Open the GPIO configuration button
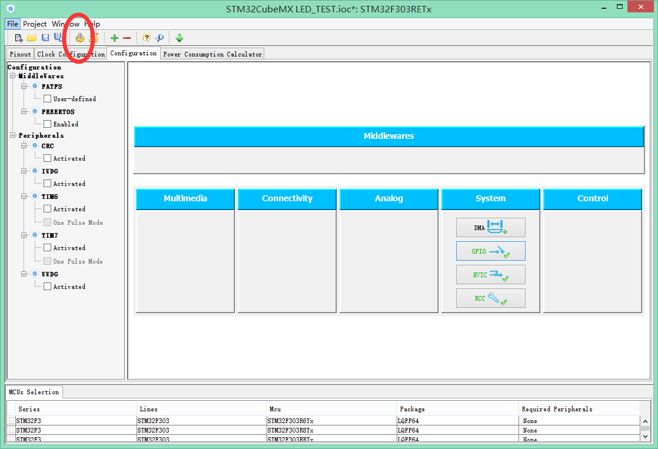 point(491,251)
